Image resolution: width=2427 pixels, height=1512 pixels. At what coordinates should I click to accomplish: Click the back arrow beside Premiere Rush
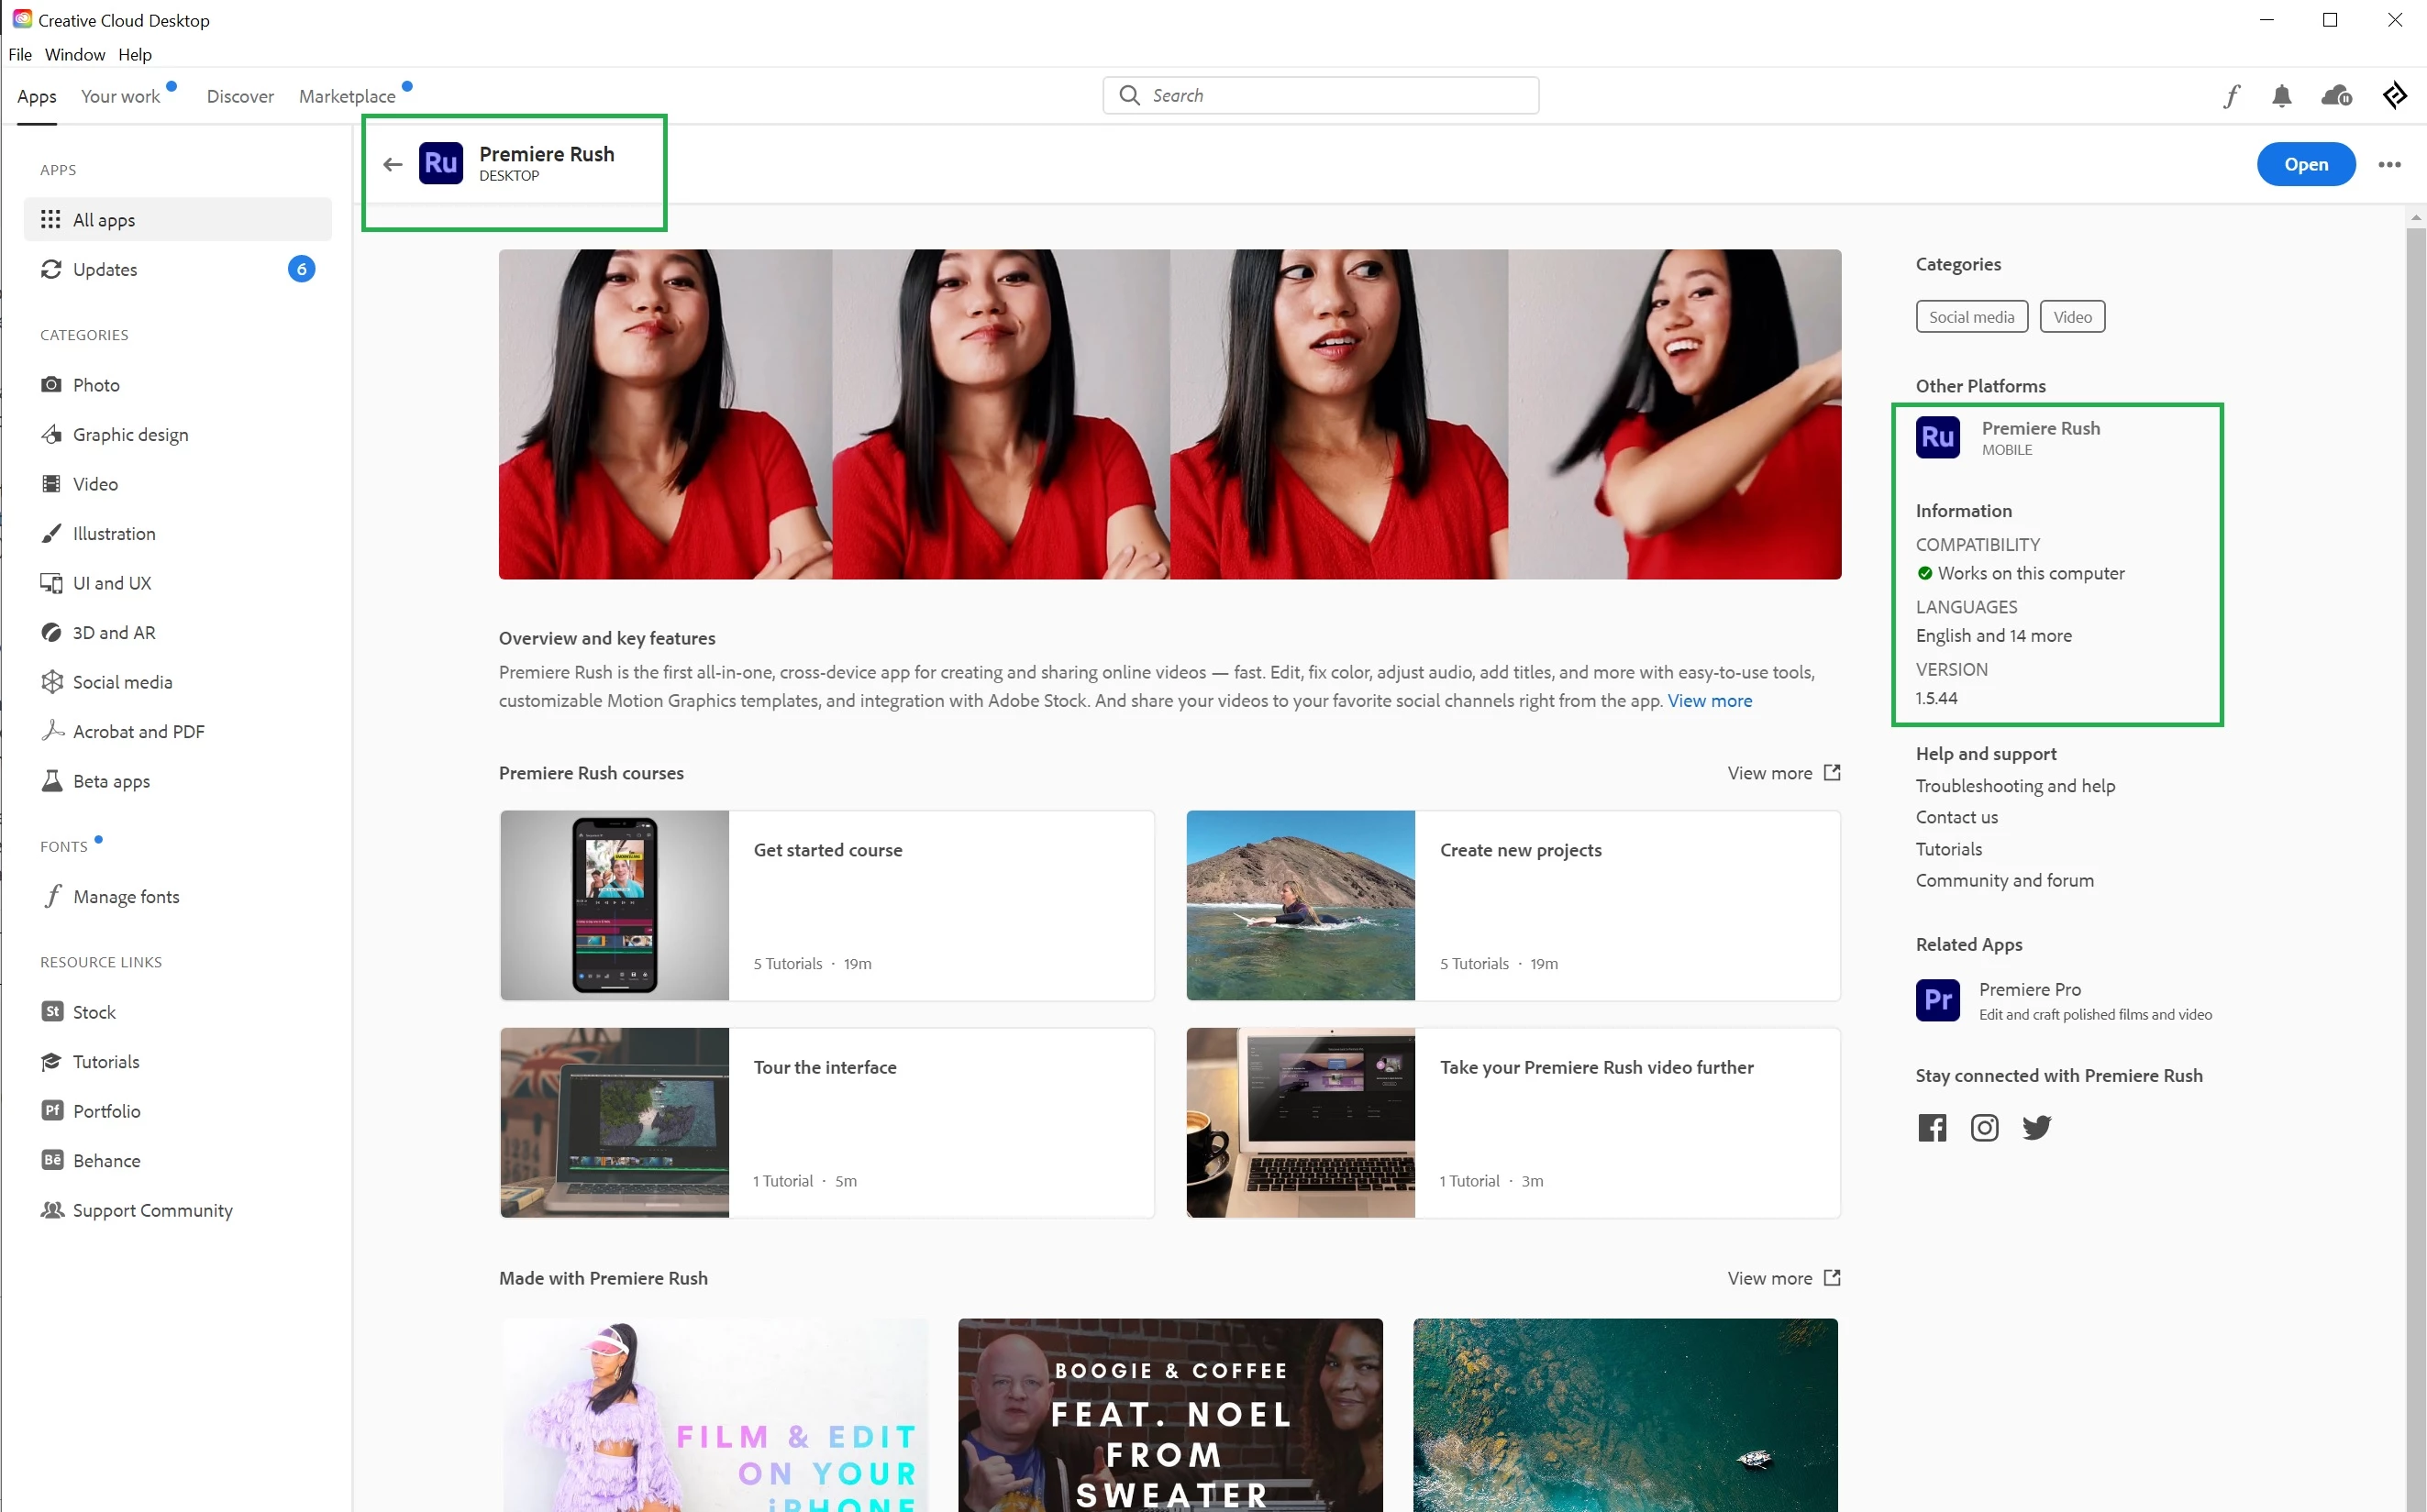(393, 164)
